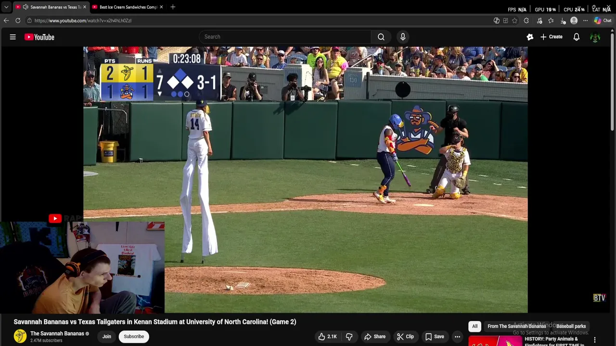Show browser downloads icon
The width and height of the screenshot is (616, 346).
[x=563, y=21]
